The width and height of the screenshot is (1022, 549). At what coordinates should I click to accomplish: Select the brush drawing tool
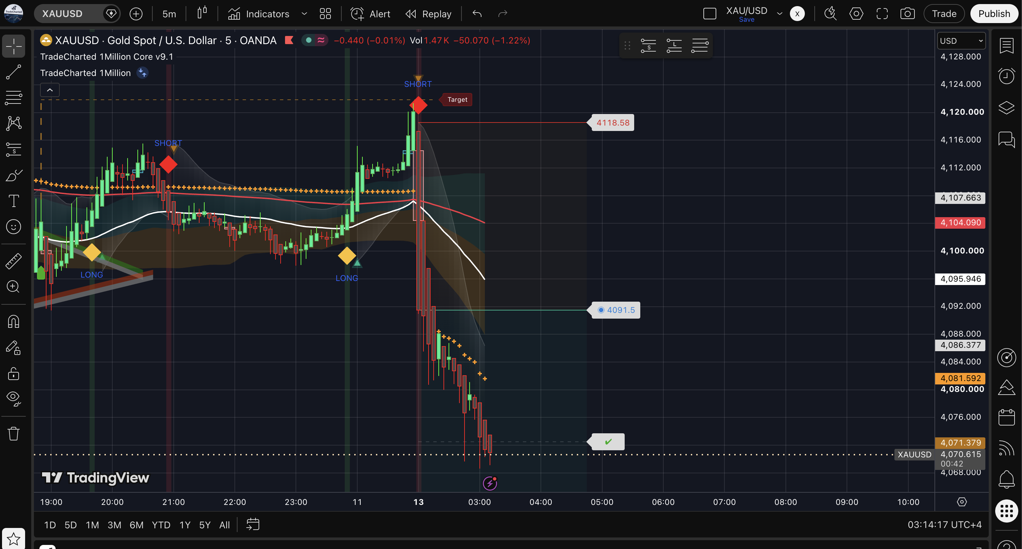[14, 175]
